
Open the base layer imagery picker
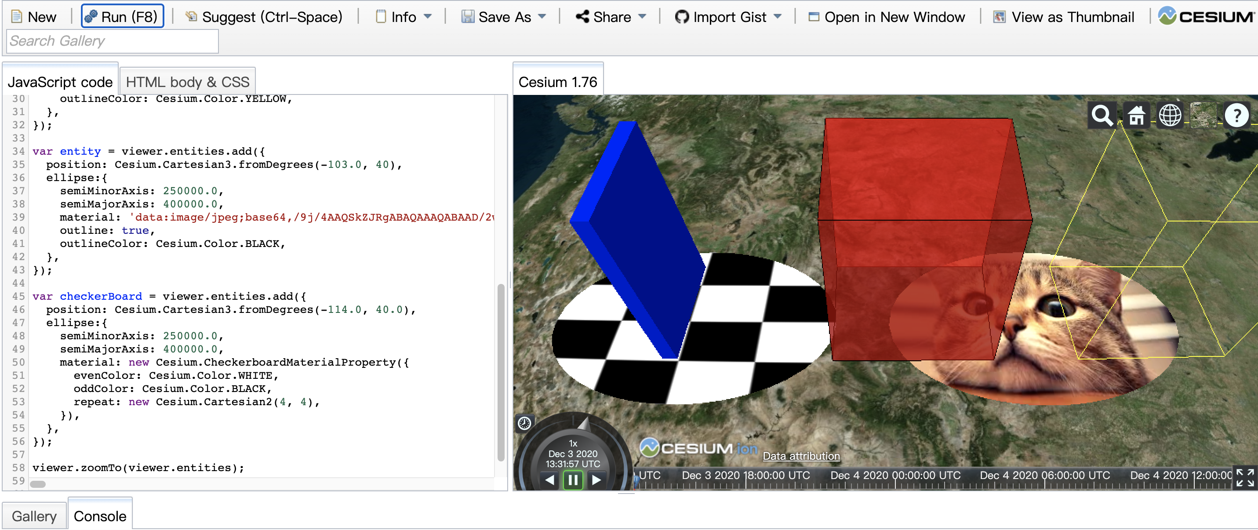point(1203,116)
